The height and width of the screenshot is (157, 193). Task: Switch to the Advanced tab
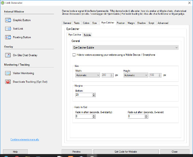click(163, 23)
